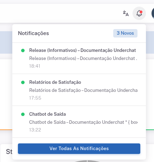Open the 'Relatórios de Satisfação' notification title

[x=55, y=82]
